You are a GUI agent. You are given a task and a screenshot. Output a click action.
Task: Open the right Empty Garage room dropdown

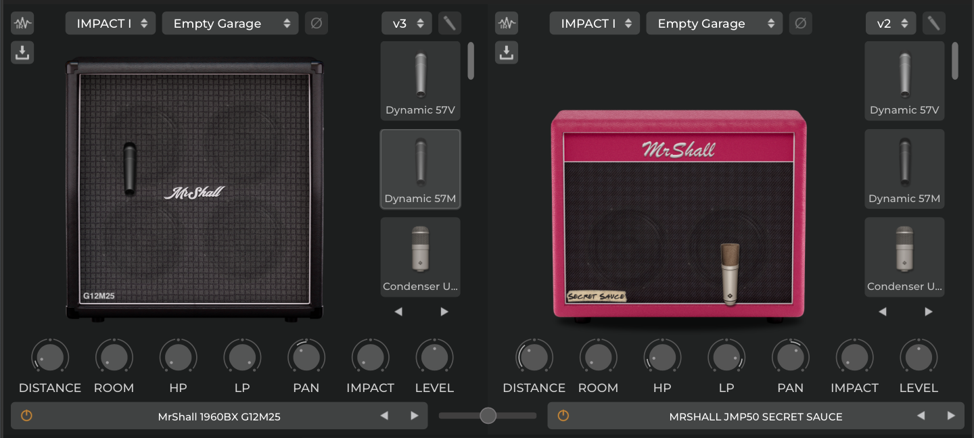tap(714, 24)
